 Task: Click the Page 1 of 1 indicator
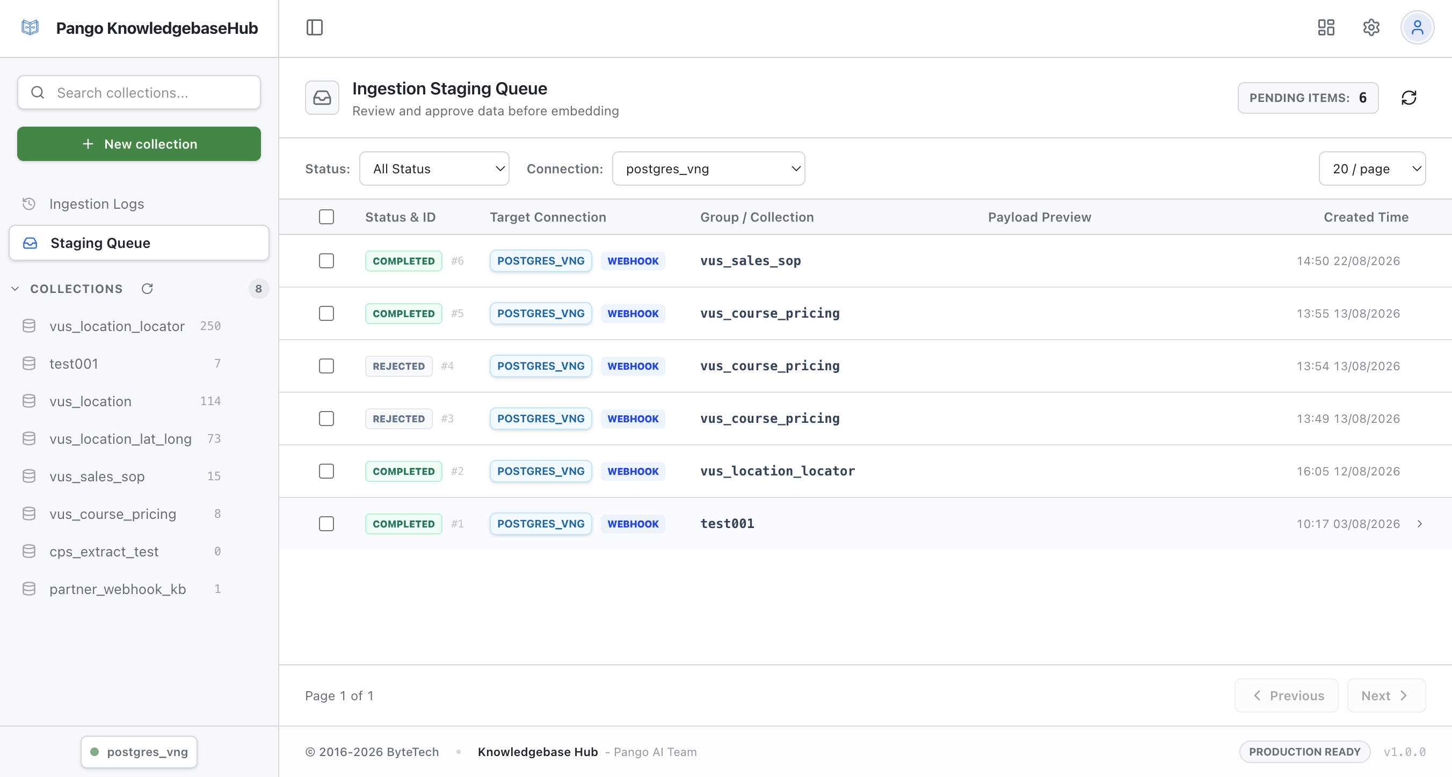pos(339,695)
